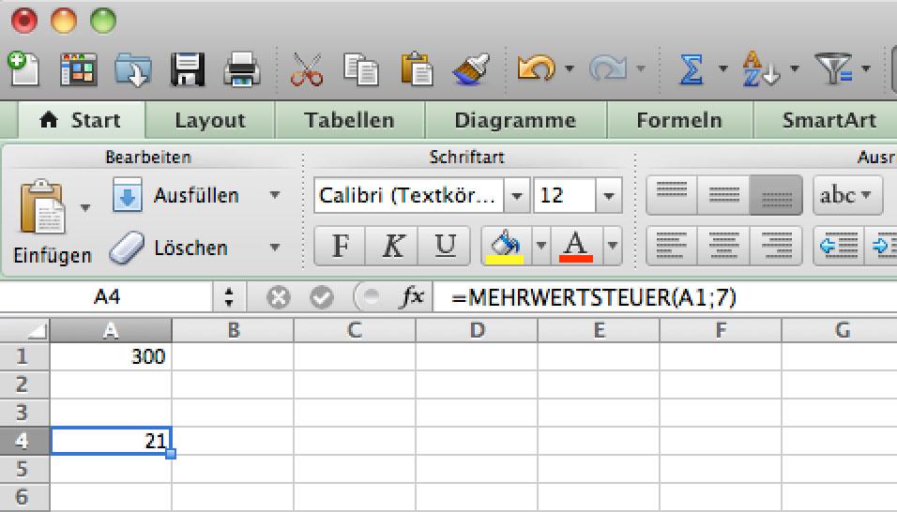Align cell text to the vertical middle
This screenshot has height=512, width=897.
723,195
